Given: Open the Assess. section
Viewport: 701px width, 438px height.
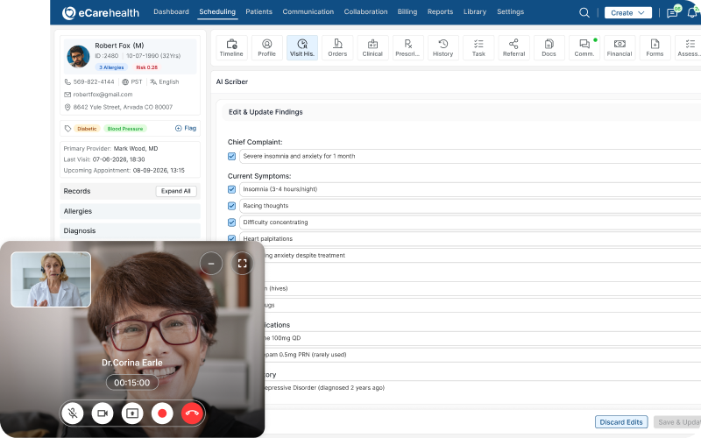Looking at the screenshot, I should (x=689, y=48).
